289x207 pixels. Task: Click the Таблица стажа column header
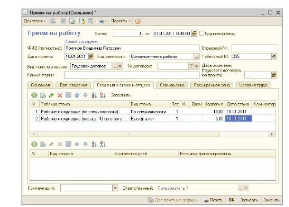(x=84, y=104)
